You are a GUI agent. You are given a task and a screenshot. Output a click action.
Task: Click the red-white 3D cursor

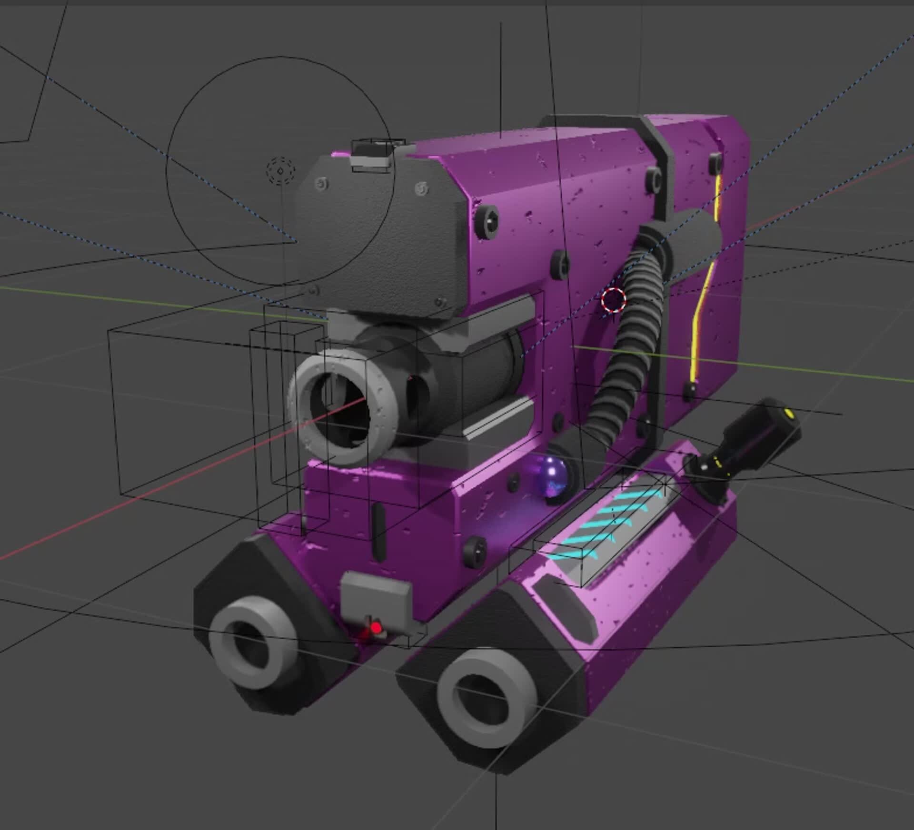(x=613, y=299)
